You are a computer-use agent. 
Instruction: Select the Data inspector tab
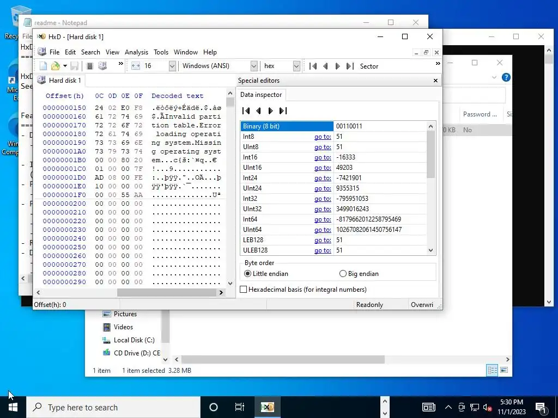click(x=261, y=95)
